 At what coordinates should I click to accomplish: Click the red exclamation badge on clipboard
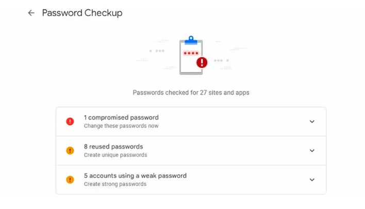pyautogui.click(x=202, y=63)
